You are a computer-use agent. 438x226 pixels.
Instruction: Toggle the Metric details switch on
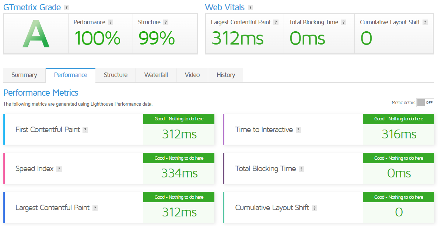point(425,103)
